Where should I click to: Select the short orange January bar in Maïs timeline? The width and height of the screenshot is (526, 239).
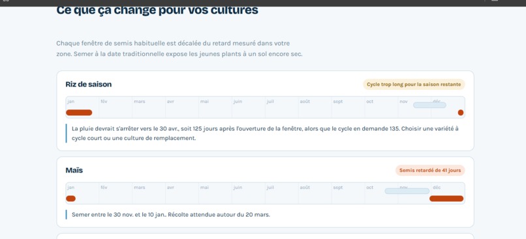pyautogui.click(x=70, y=199)
